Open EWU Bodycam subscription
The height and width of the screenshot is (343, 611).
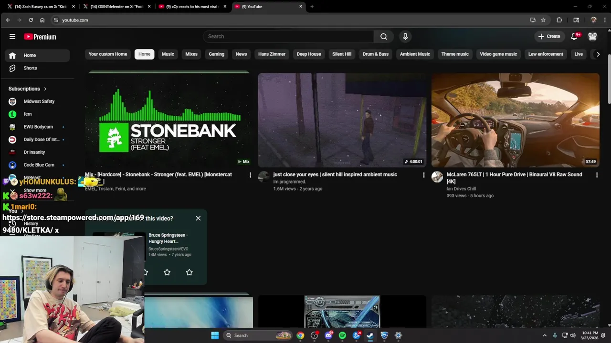[37, 127]
